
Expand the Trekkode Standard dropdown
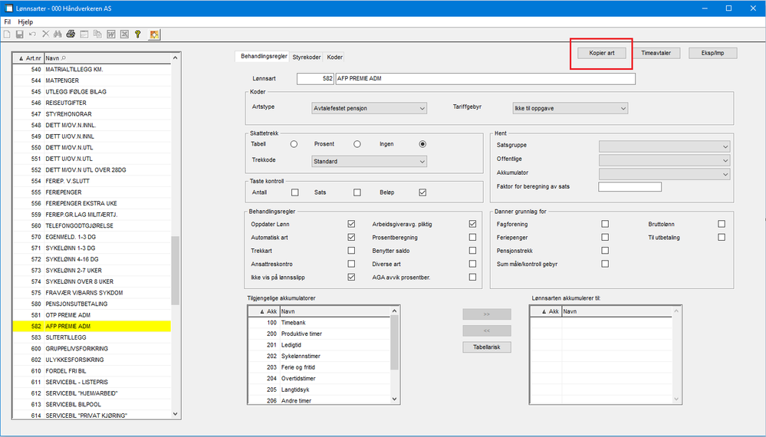pos(370,161)
